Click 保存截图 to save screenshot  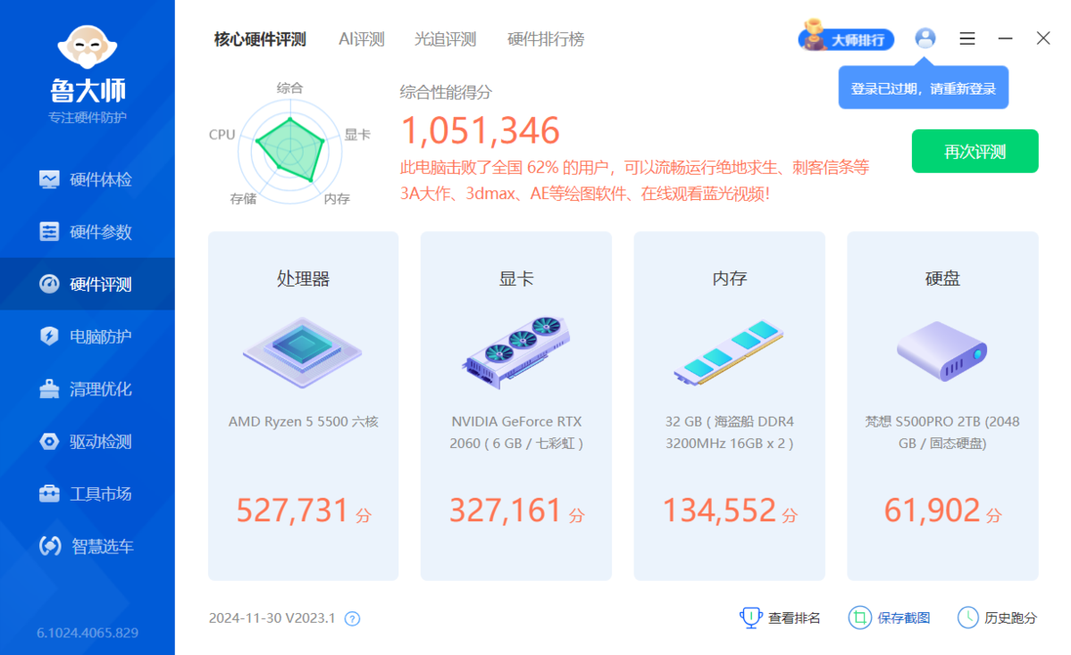tap(890, 618)
